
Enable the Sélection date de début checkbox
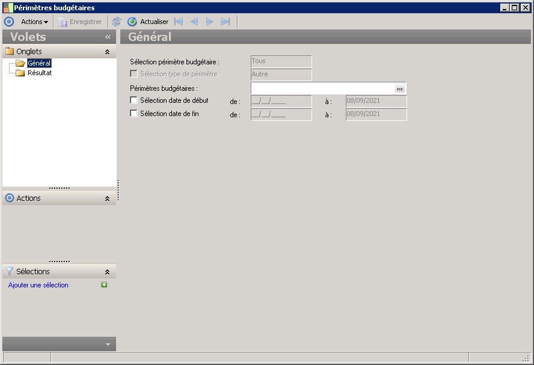coord(134,100)
